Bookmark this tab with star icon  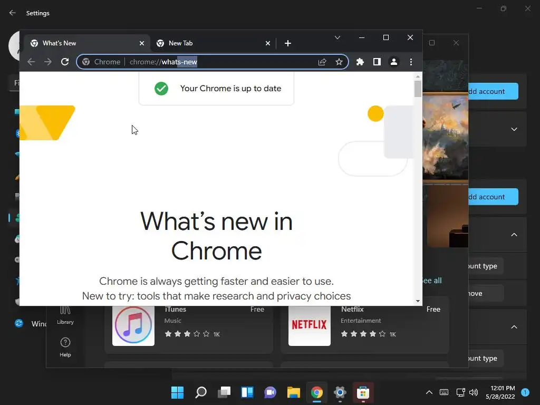(339, 62)
